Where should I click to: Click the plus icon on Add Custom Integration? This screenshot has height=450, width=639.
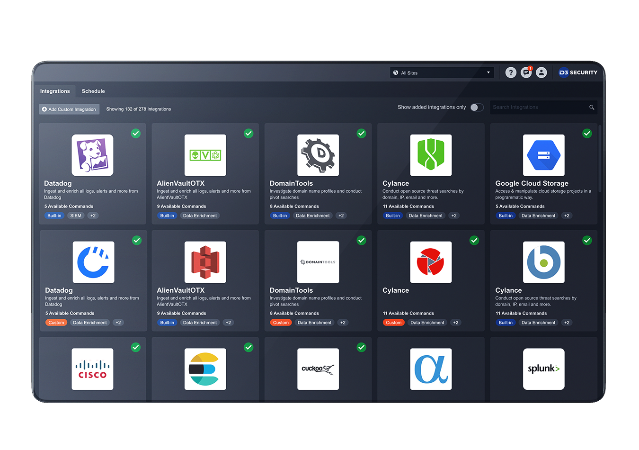pyautogui.click(x=44, y=109)
